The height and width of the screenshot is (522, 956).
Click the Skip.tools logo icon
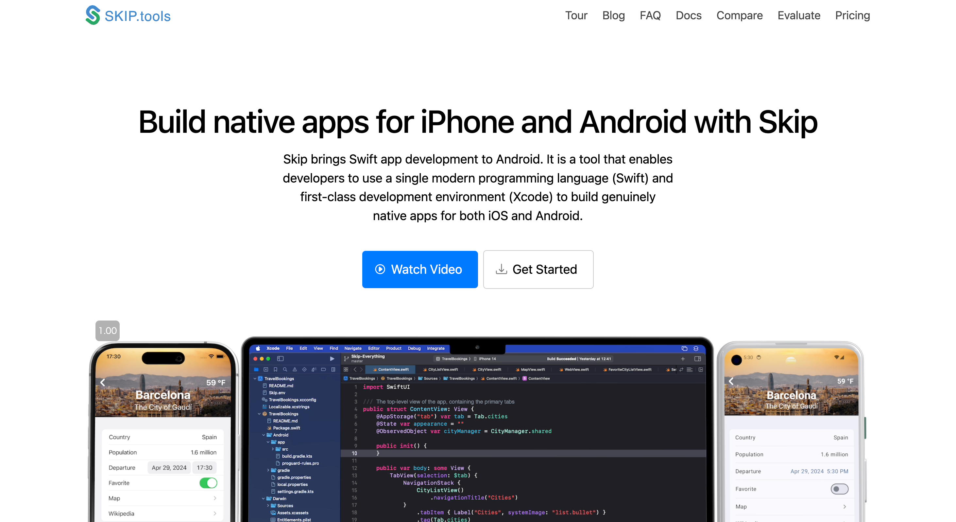(93, 16)
